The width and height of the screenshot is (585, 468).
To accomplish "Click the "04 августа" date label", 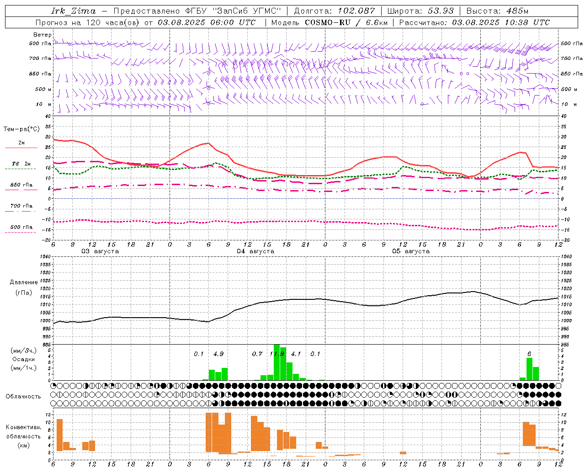I will [x=255, y=251].
